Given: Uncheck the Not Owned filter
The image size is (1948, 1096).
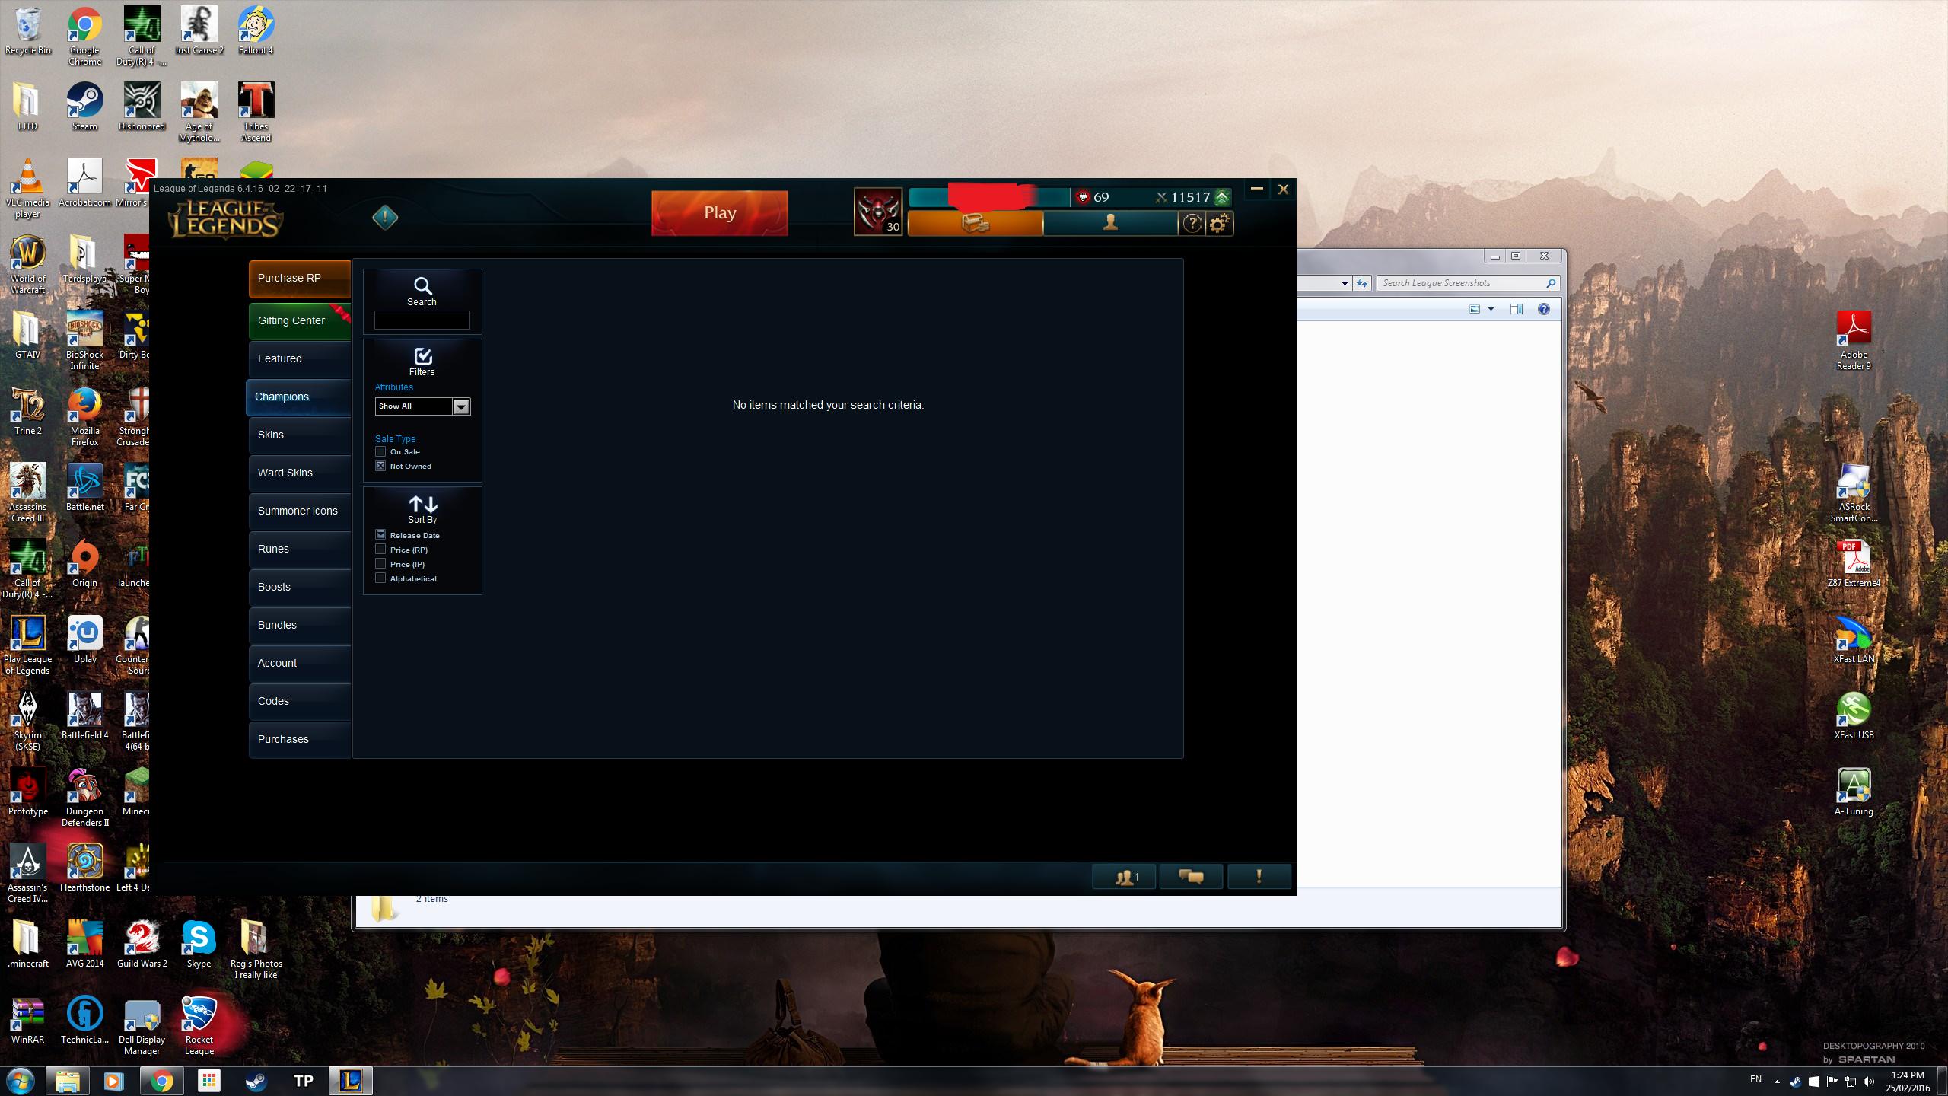Looking at the screenshot, I should 380,466.
